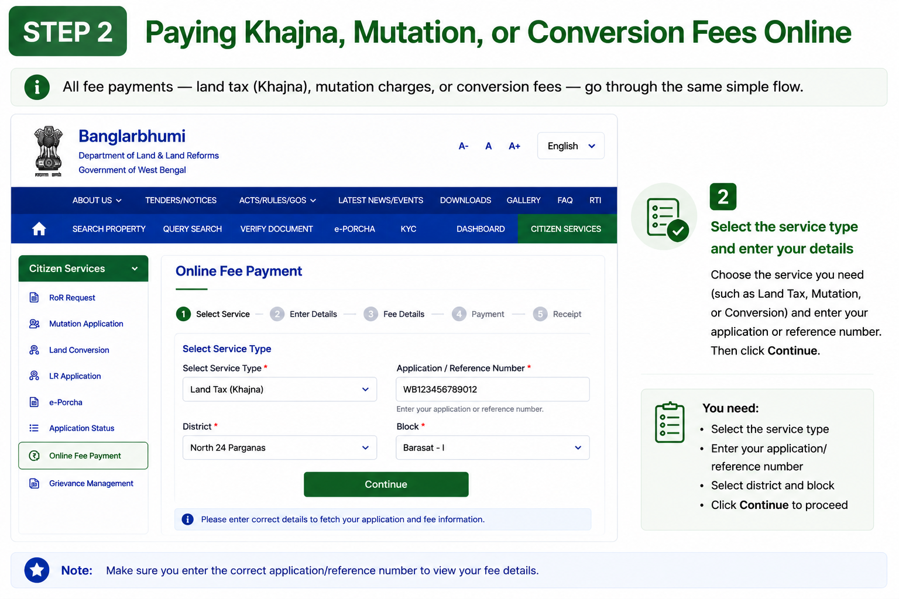Image resolution: width=899 pixels, height=599 pixels.
Task: Go to KYC tab
Action: (409, 229)
